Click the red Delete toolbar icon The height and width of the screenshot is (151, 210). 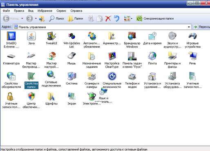(x=108, y=18)
